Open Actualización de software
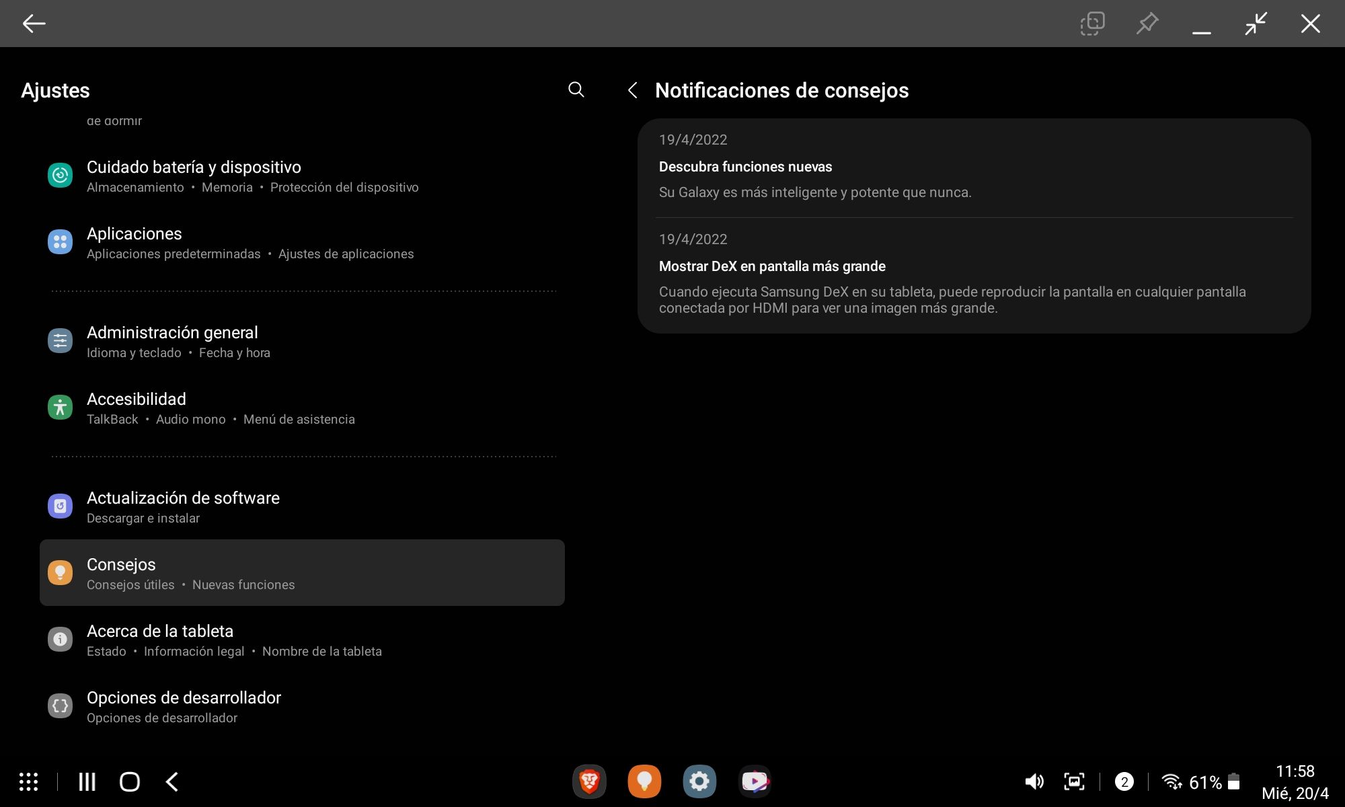Image resolution: width=1345 pixels, height=807 pixels. [183, 506]
